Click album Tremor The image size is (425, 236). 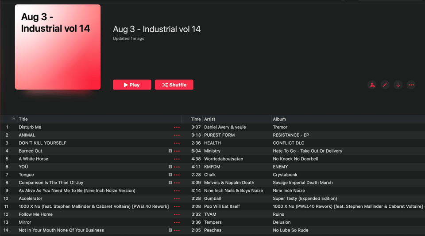tap(280, 127)
